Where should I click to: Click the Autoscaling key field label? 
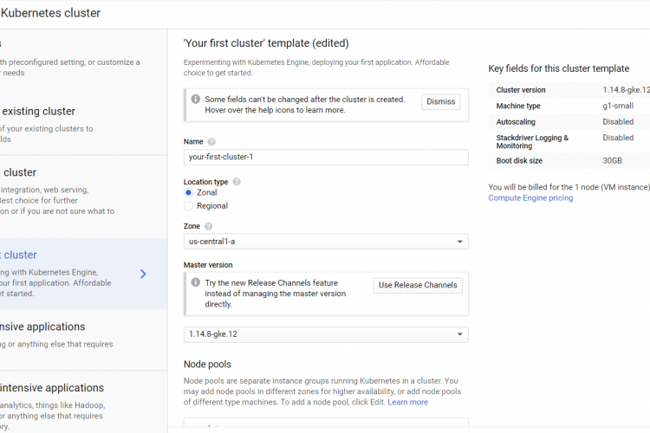(516, 122)
